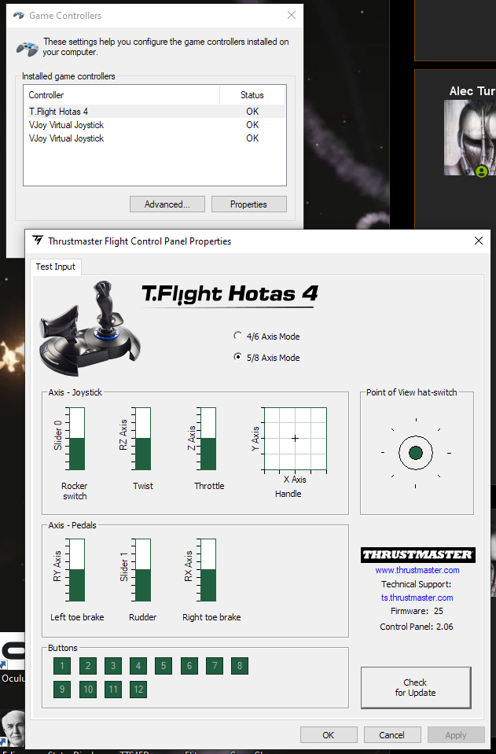Click the T.Flight Hotas 4 joystick image
This screenshot has width=496, height=754.
pyautogui.click(x=90, y=329)
